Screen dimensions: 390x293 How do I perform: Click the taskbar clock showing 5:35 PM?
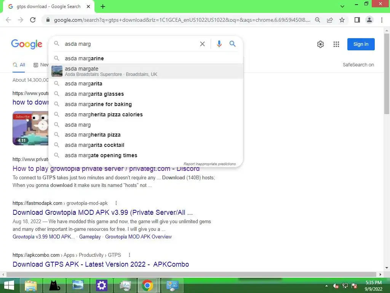(373, 286)
